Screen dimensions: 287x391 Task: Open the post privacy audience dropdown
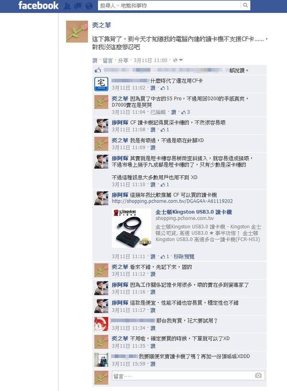(x=178, y=60)
